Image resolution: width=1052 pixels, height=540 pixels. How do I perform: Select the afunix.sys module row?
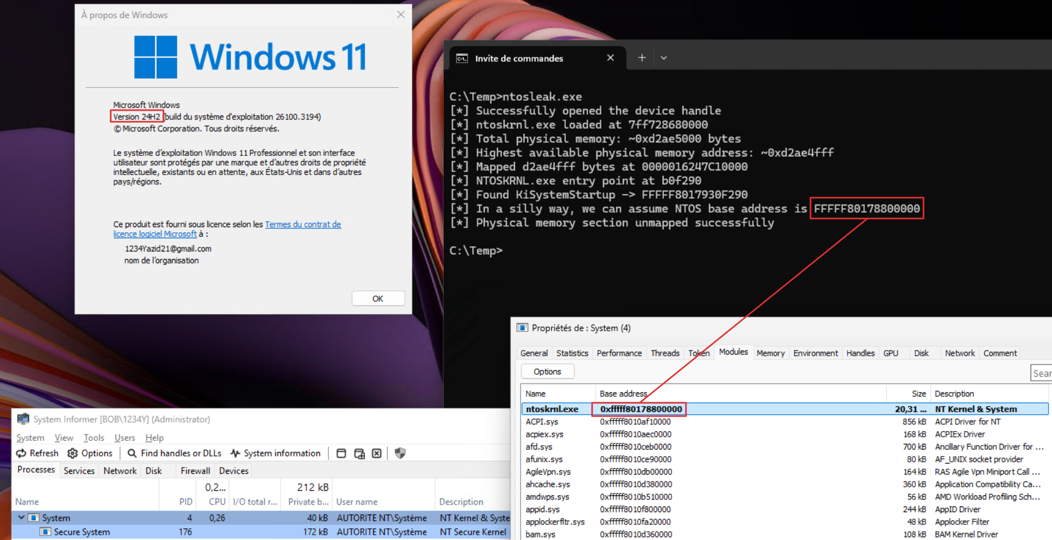(785, 459)
